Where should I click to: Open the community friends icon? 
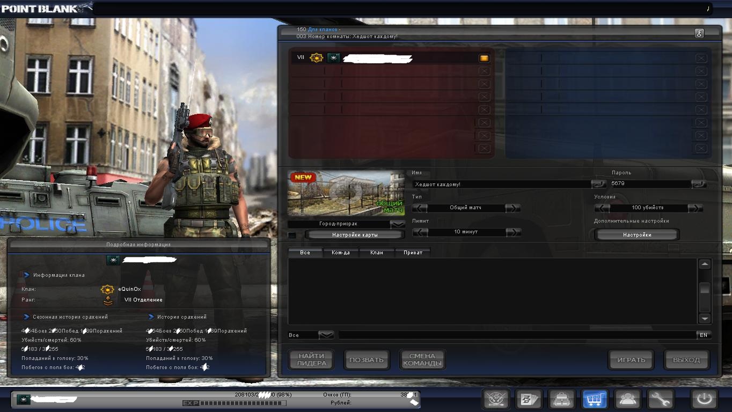[628, 399]
